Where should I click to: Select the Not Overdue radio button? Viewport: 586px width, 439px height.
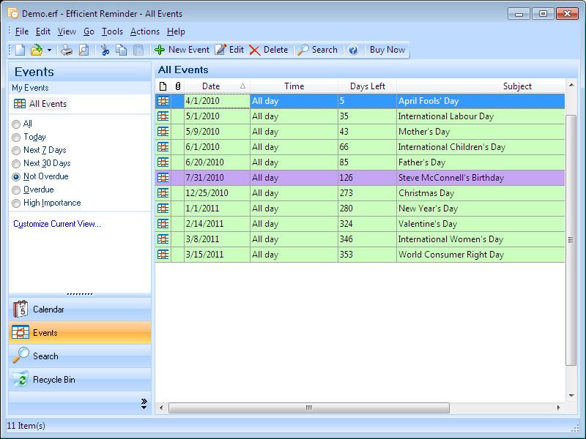point(16,176)
